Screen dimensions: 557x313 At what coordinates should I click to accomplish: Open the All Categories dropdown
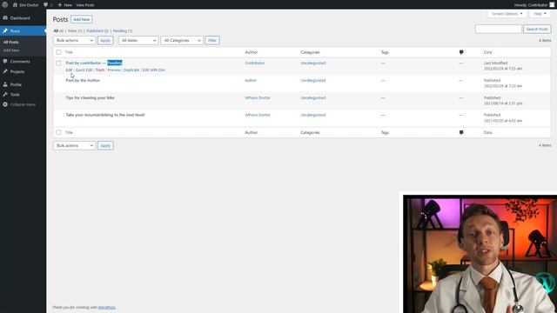point(182,41)
